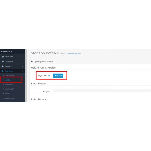Click the blue Upload button
The image size is (151, 151).
point(58,76)
